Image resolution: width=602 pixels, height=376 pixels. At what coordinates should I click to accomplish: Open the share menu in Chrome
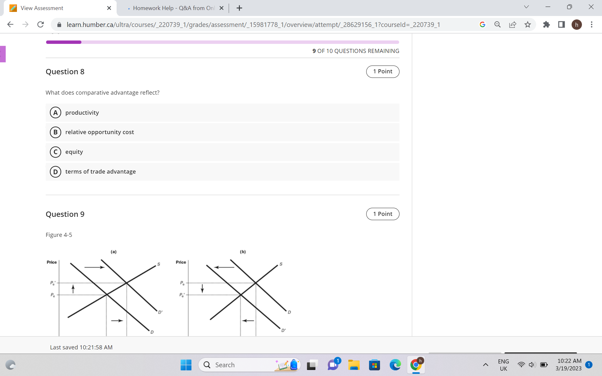[x=512, y=24]
